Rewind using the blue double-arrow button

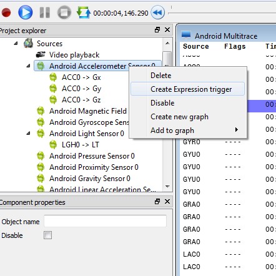(157, 12)
